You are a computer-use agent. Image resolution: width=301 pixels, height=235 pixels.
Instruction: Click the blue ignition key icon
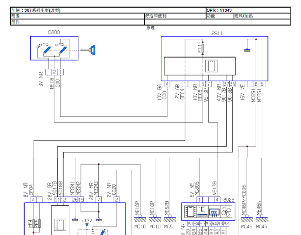point(88,50)
